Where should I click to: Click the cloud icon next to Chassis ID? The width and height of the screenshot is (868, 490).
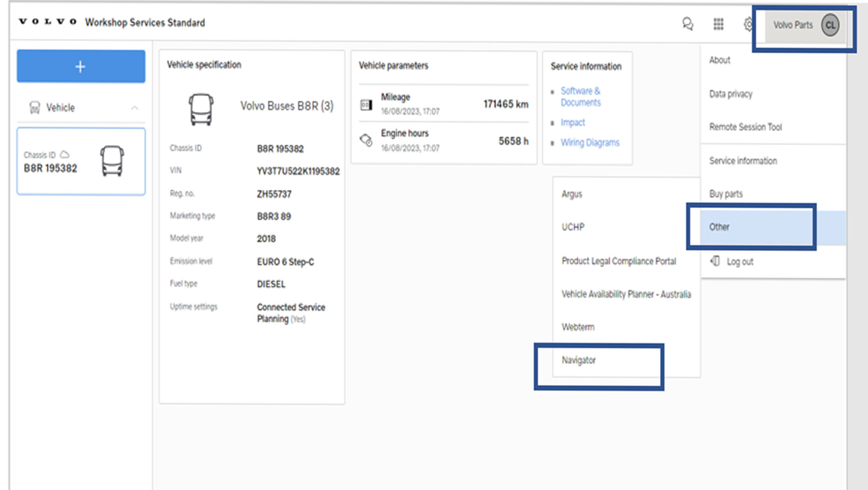(x=64, y=154)
